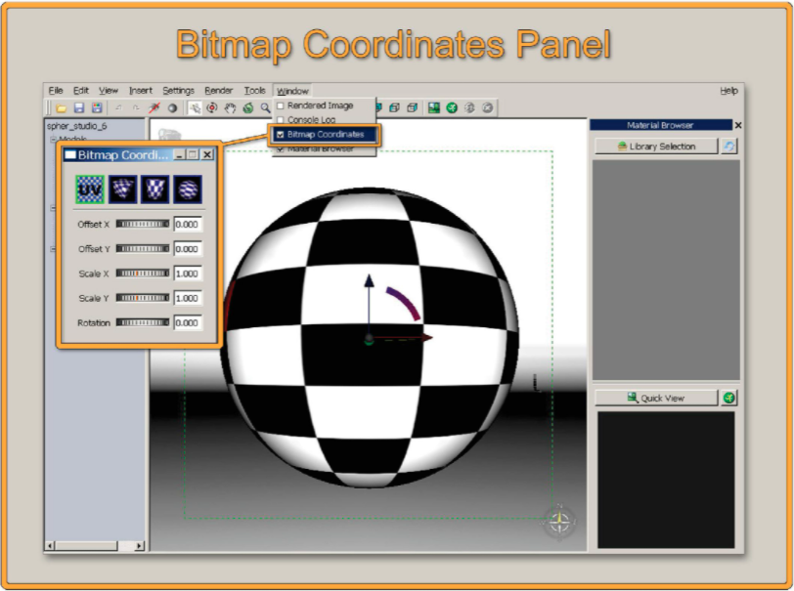Screen dimensions: 794x591
Task: Click the compass navigation icon in the viewport
Action: (559, 521)
